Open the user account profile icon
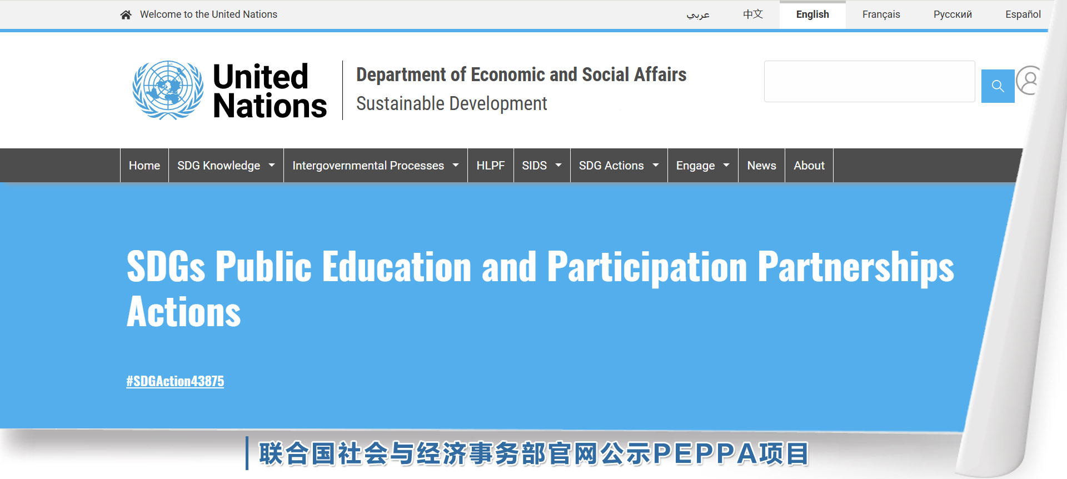The image size is (1067, 479). coord(1029,81)
